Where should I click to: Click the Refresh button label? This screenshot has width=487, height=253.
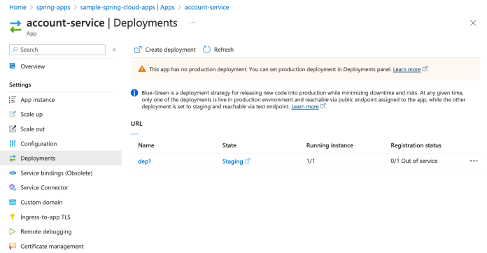224,50
